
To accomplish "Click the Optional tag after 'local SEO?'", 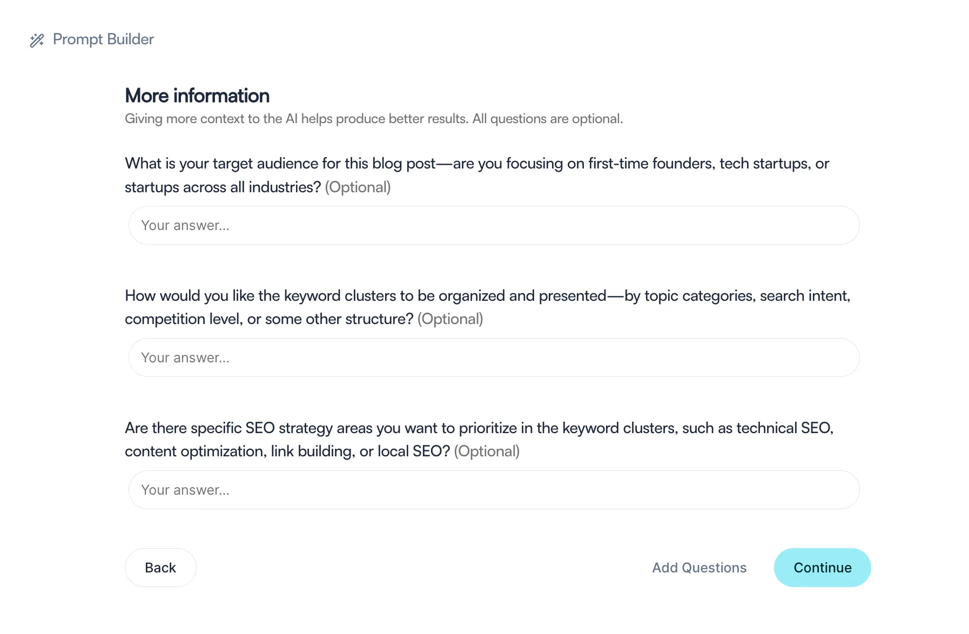I will point(487,451).
